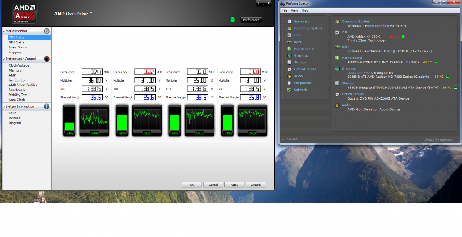
Task: Click the CPU sidebar icon in Speccy
Action: [289, 35]
